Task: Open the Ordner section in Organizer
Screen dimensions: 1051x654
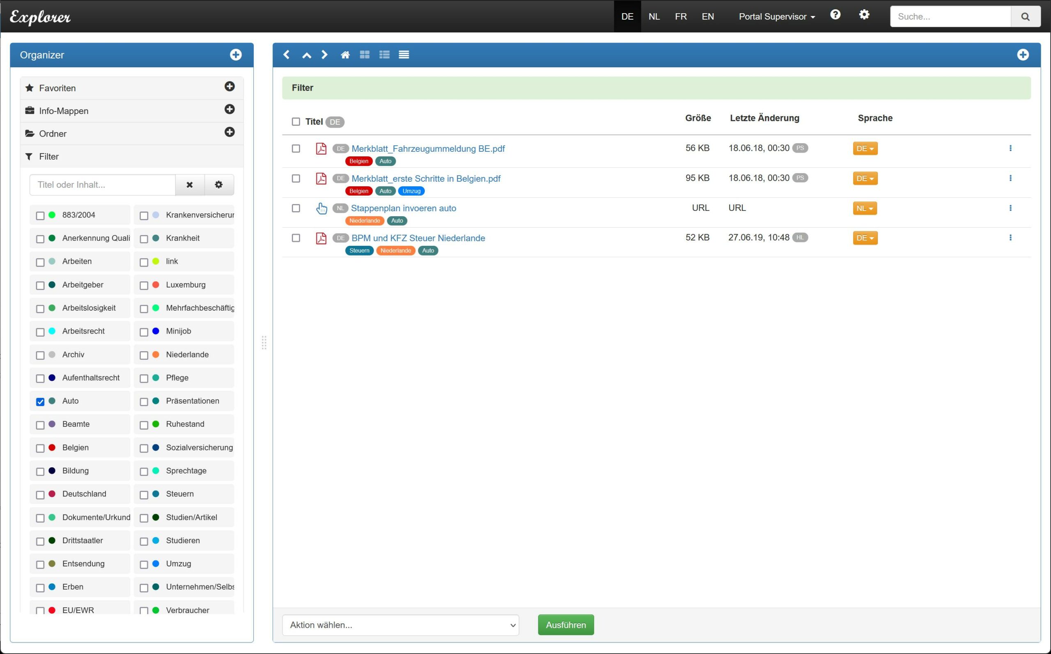Action: pyautogui.click(x=53, y=134)
